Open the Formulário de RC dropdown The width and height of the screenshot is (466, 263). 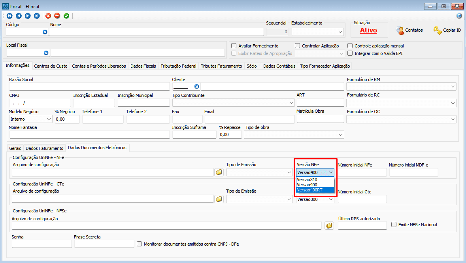453,103
